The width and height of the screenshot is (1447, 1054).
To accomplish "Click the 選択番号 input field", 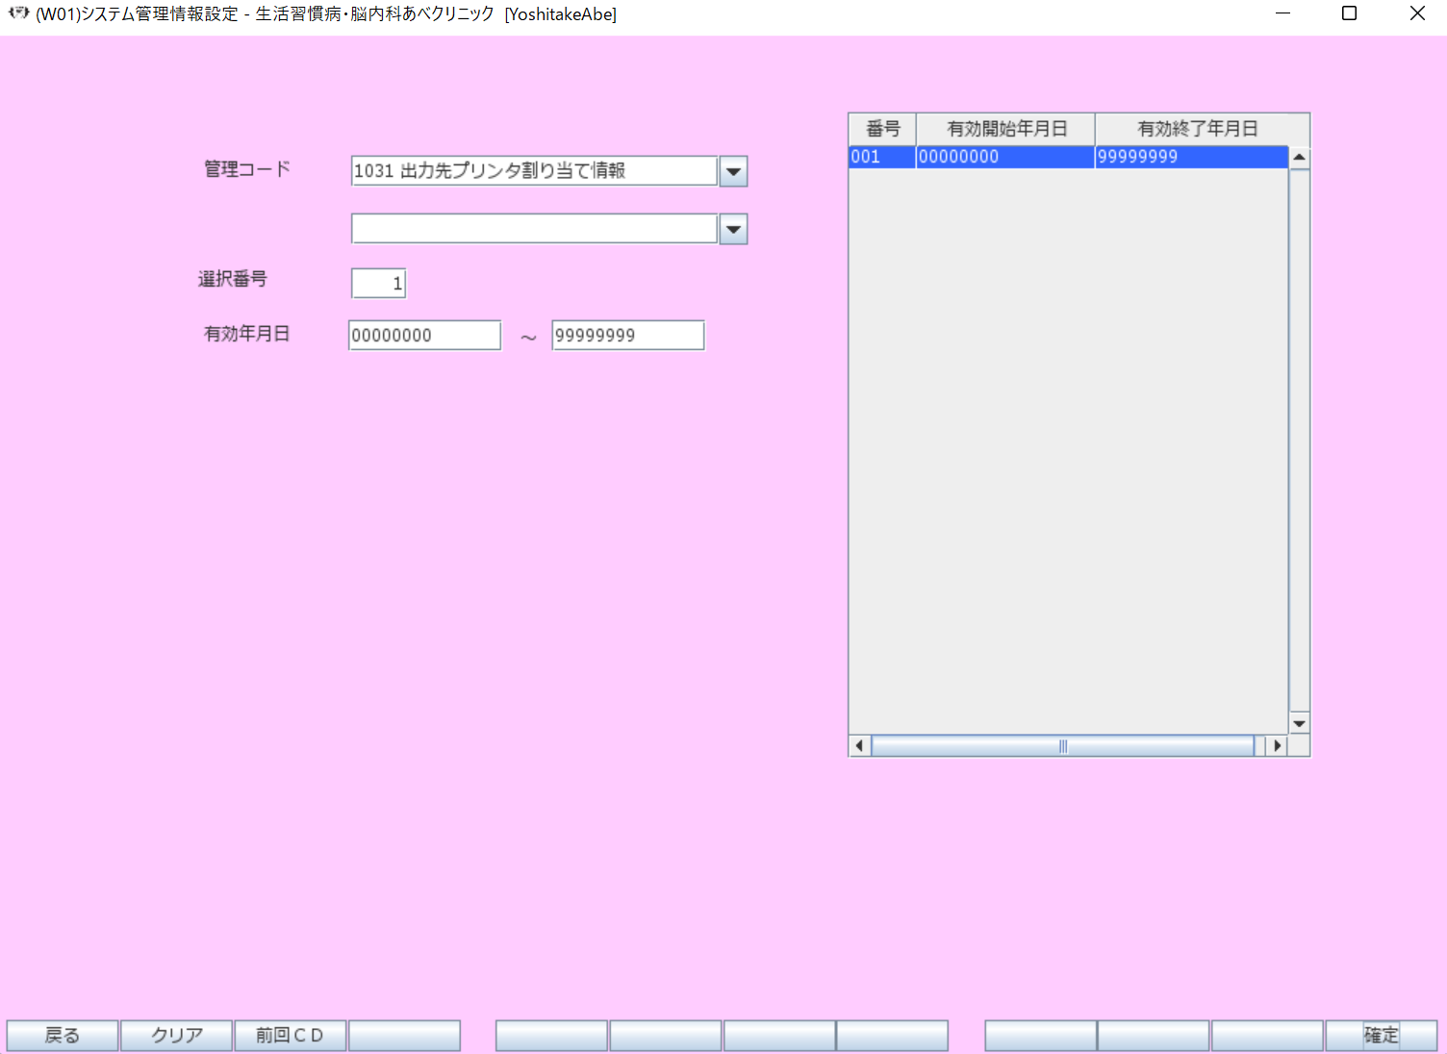I will [x=378, y=284].
